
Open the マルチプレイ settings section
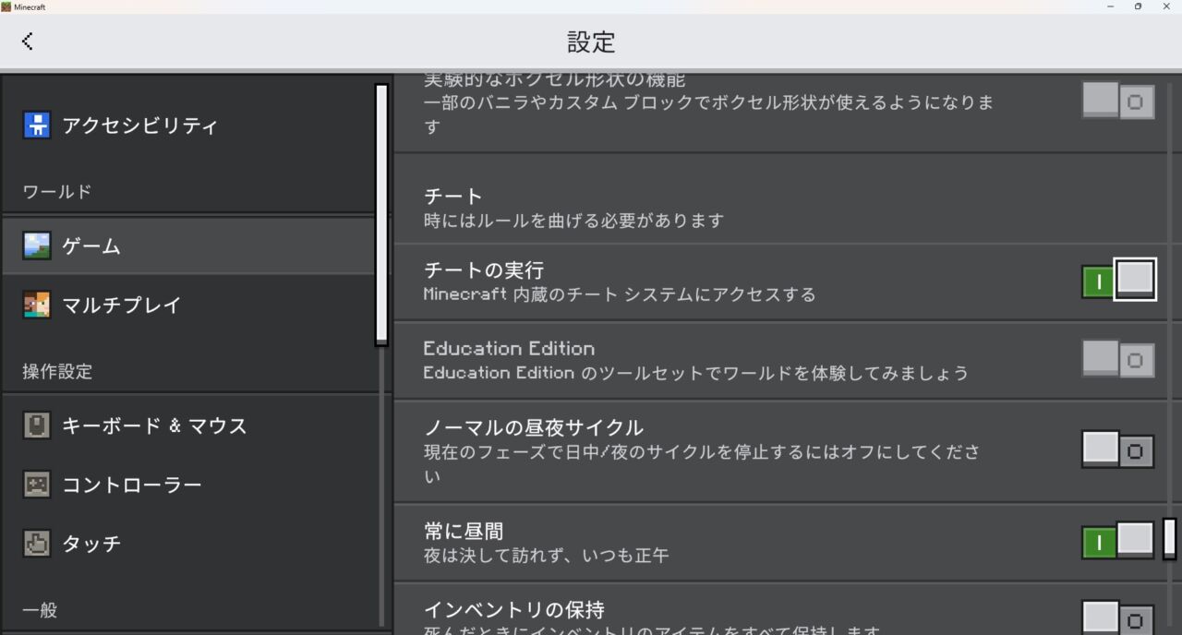coord(188,306)
